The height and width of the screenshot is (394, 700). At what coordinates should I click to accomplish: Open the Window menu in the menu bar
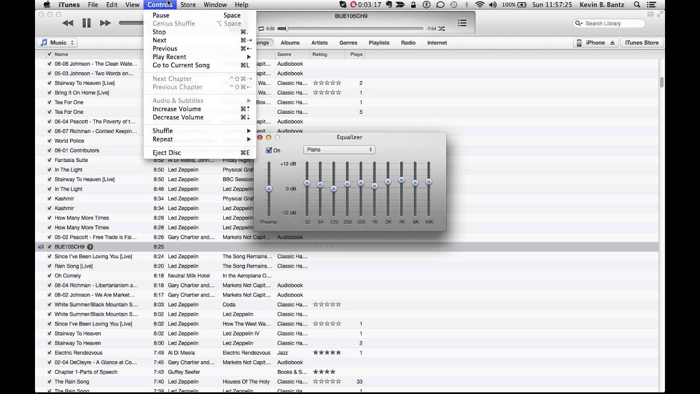[215, 4]
